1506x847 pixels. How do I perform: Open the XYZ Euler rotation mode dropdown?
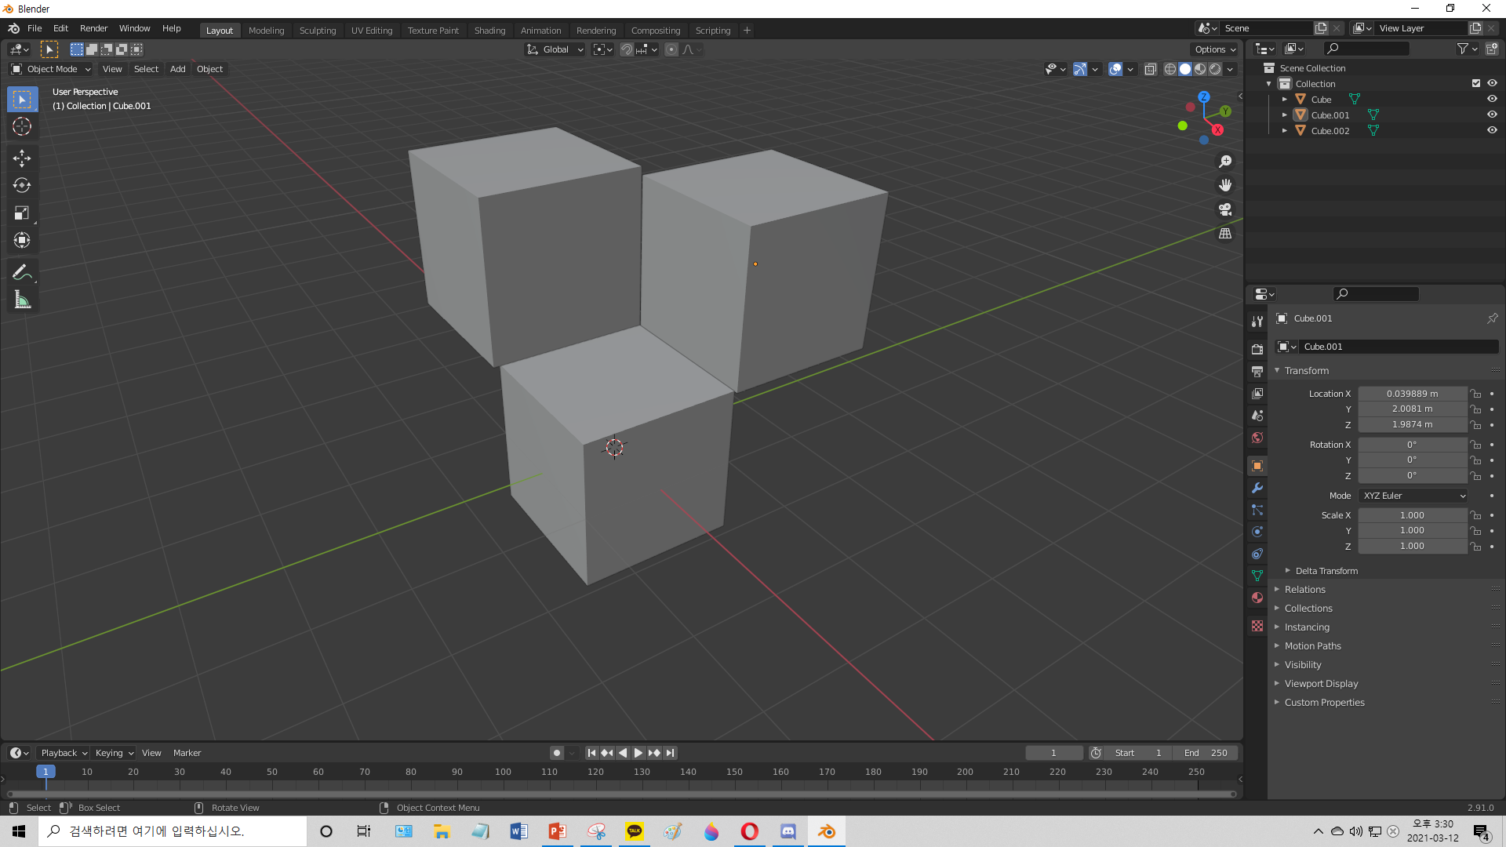[x=1414, y=496]
